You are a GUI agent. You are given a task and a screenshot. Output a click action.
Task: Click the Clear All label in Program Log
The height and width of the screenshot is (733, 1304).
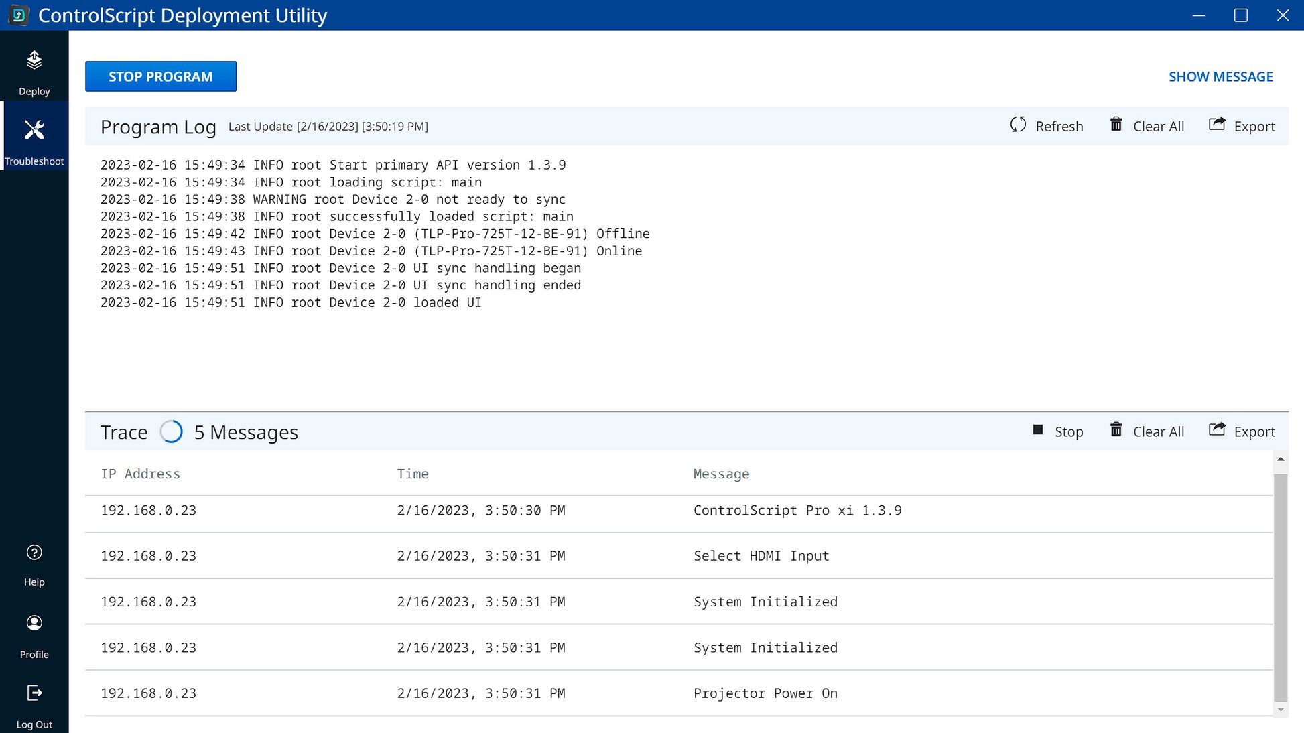[1159, 127]
